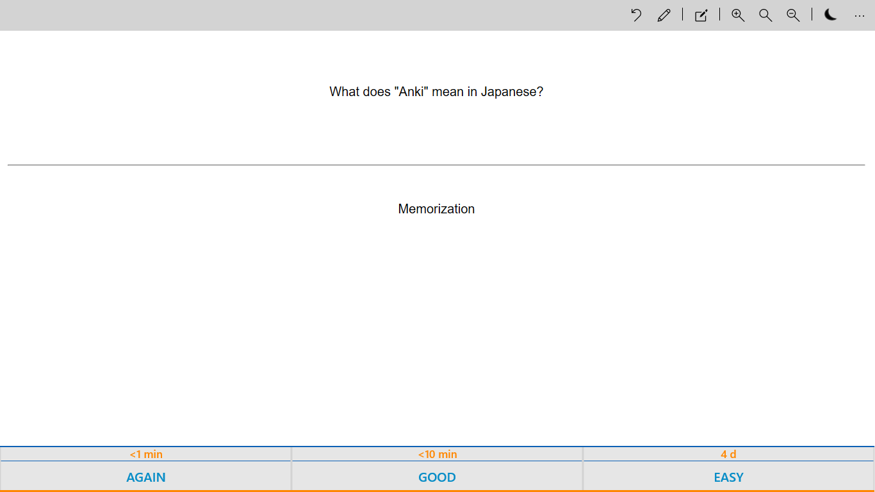Click the undo arrow in the toolbar

[635, 15]
